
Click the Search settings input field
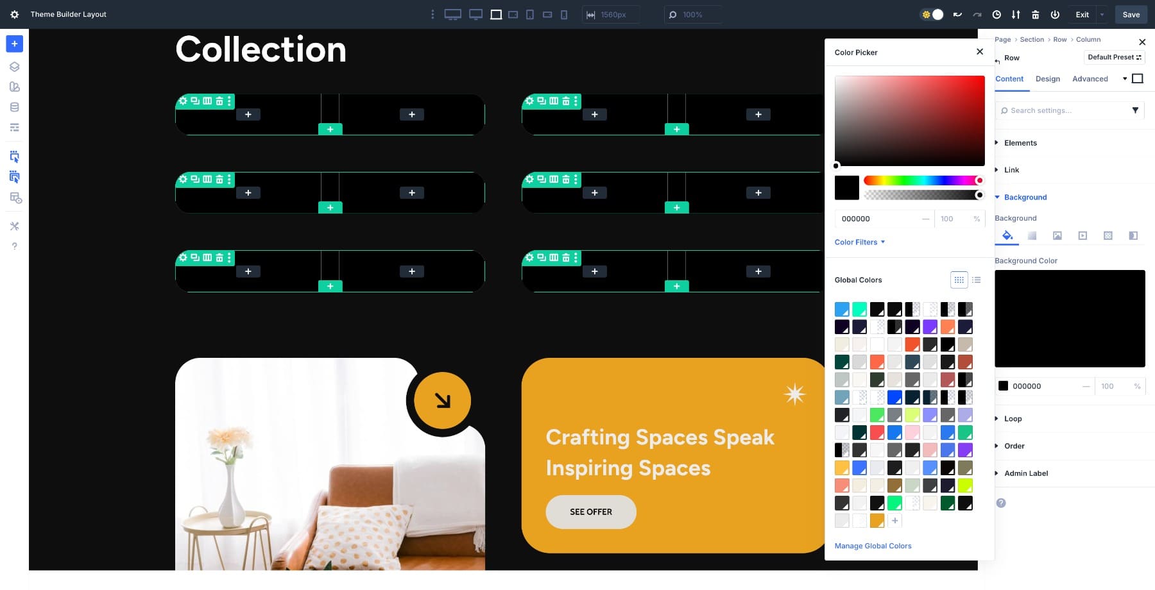pos(1062,110)
